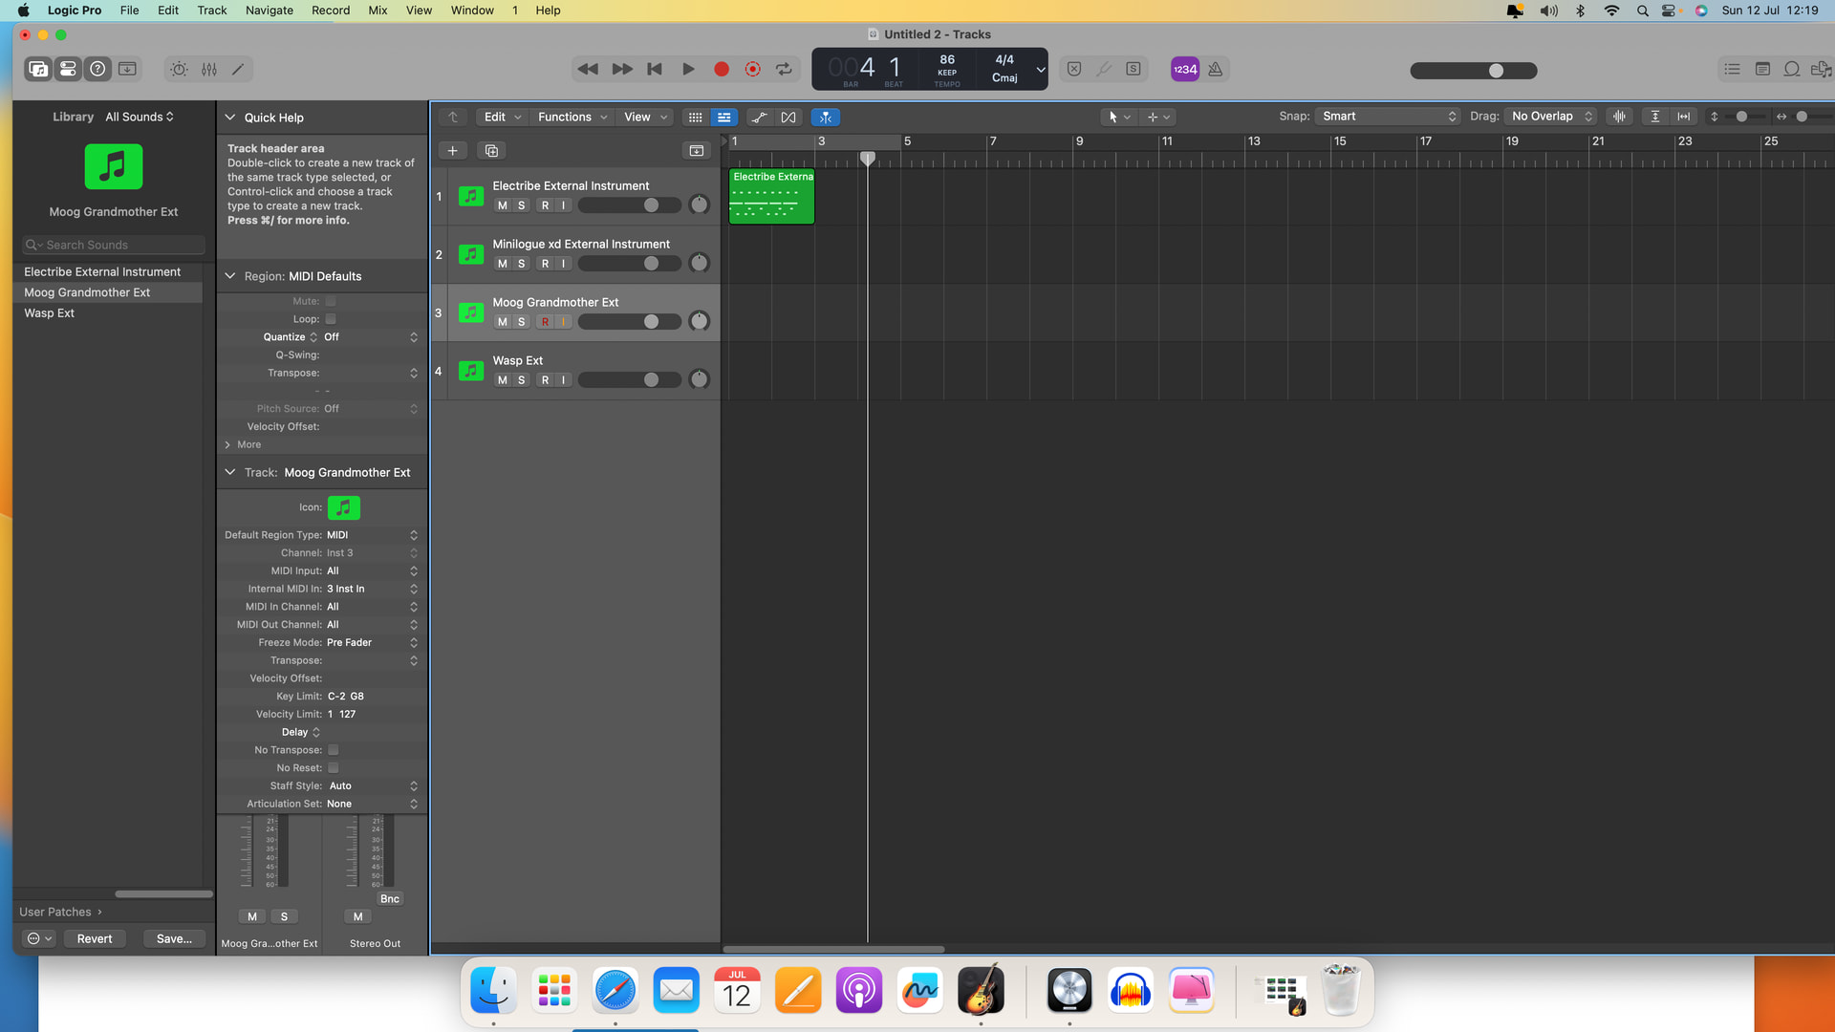Open the Mixer button
The width and height of the screenshot is (1835, 1032).
click(209, 69)
